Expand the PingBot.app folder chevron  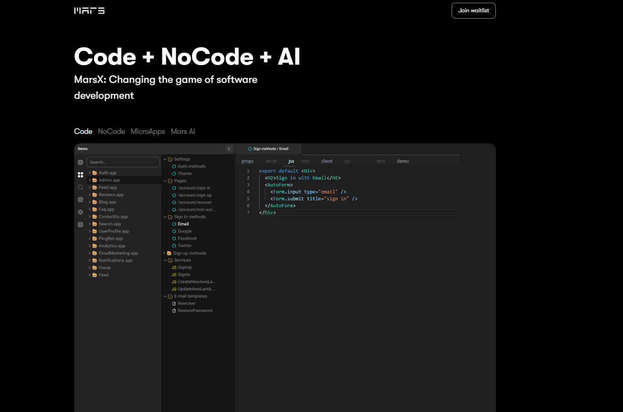90,239
